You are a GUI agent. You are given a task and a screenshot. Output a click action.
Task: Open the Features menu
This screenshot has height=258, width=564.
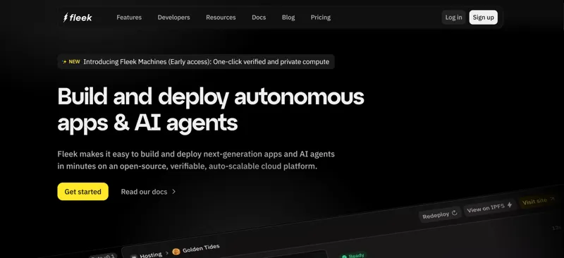tap(129, 18)
